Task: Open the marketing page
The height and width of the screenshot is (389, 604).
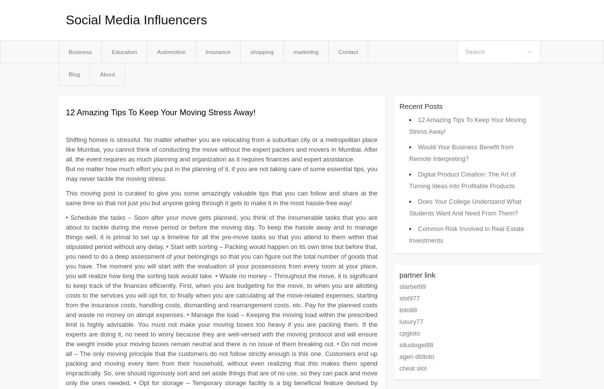Action: click(306, 52)
